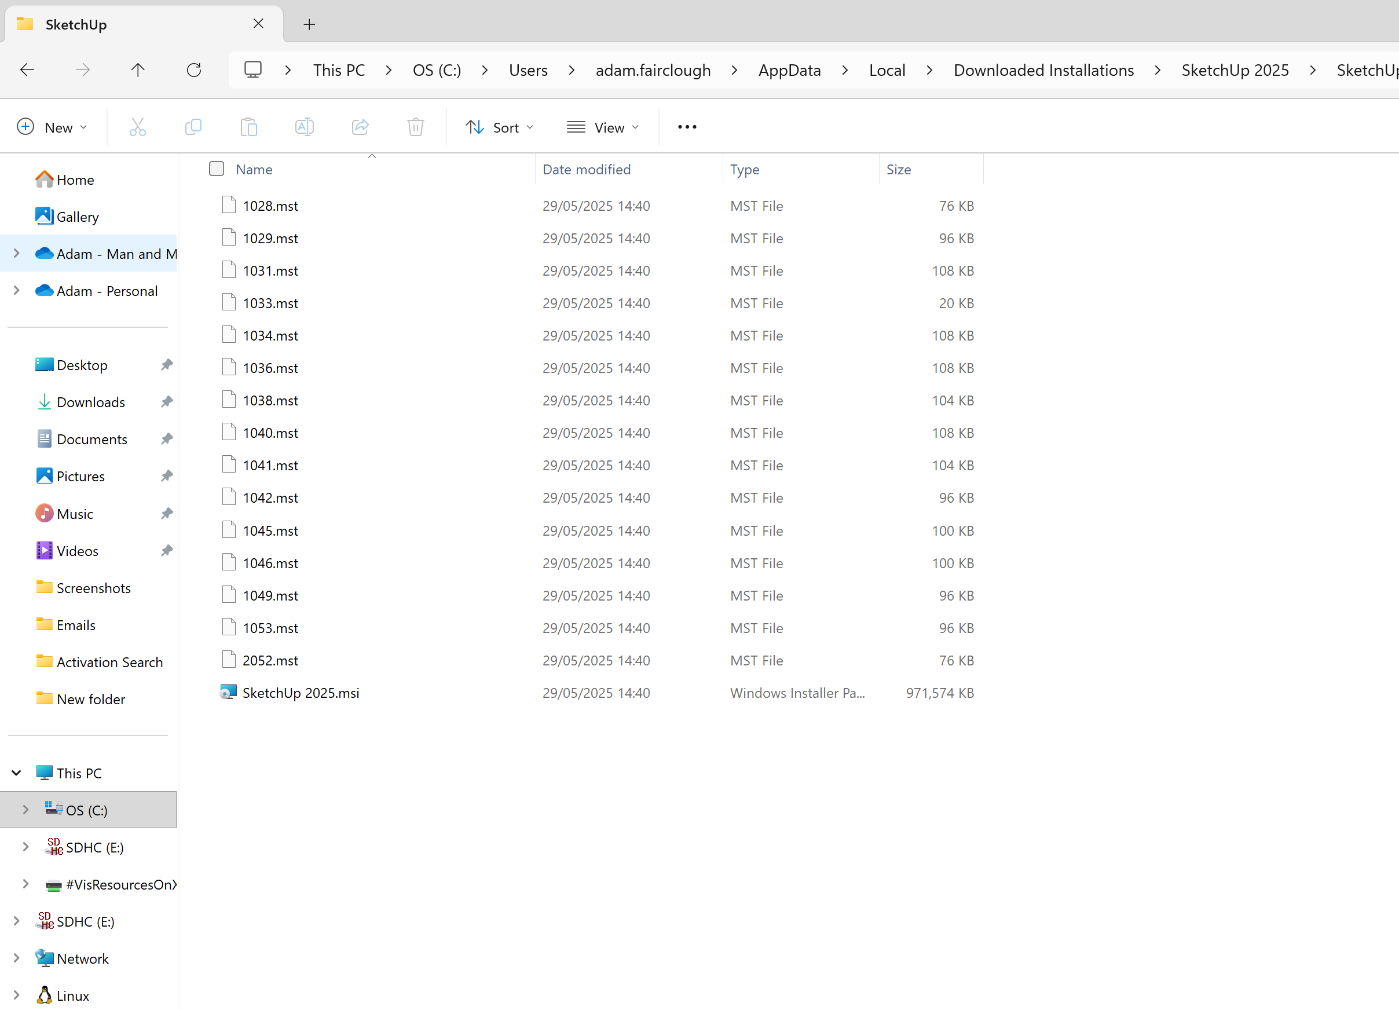Navigate back with the back arrow
Screen dimensions: 1399x1010
(27, 70)
